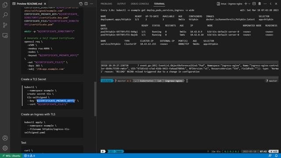Split the editor to the right
Viewport: 281px width, 158px height.
[86, 4]
